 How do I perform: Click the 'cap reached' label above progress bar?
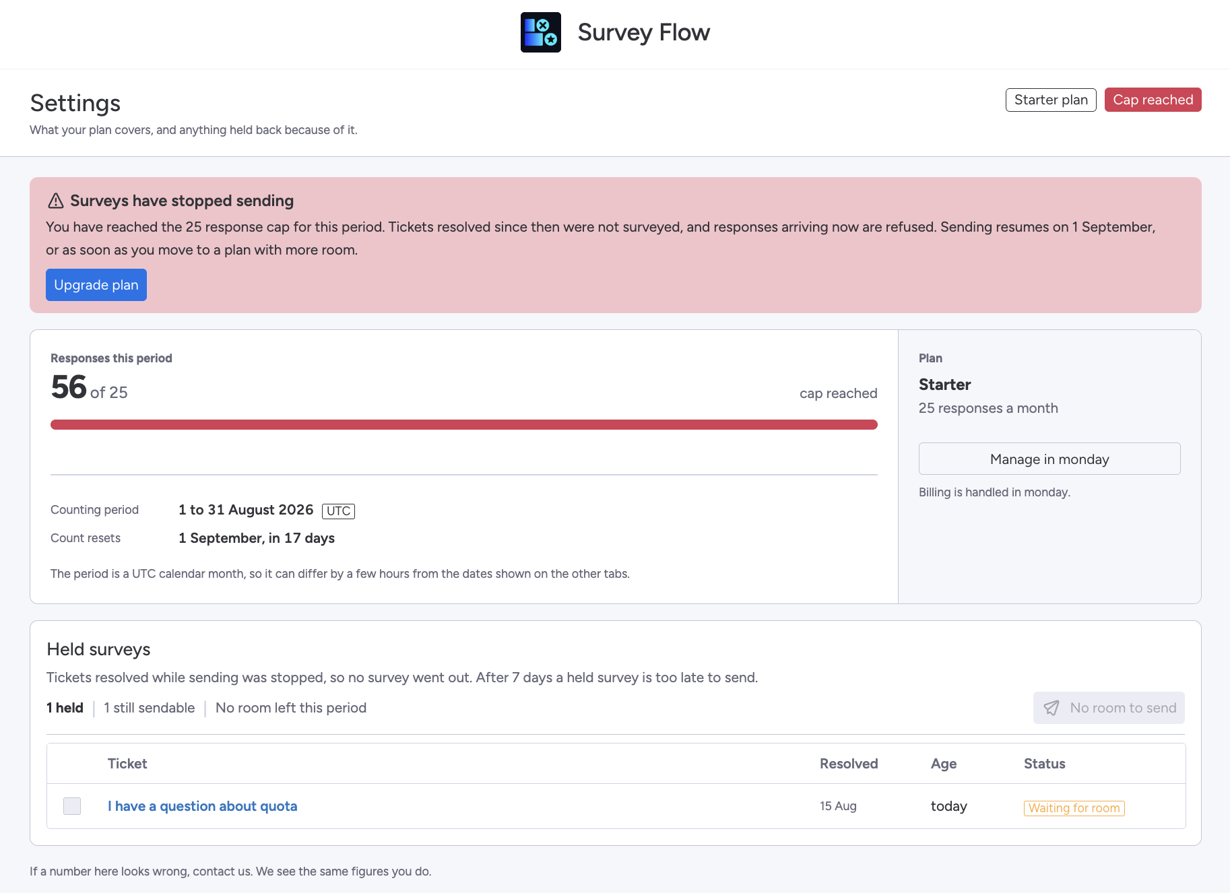coord(839,393)
